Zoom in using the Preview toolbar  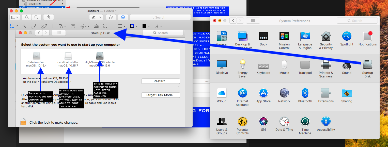tap(36, 17)
